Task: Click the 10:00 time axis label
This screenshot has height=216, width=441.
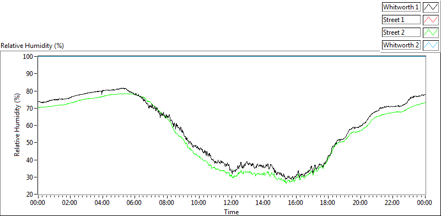Action: click(x=199, y=203)
